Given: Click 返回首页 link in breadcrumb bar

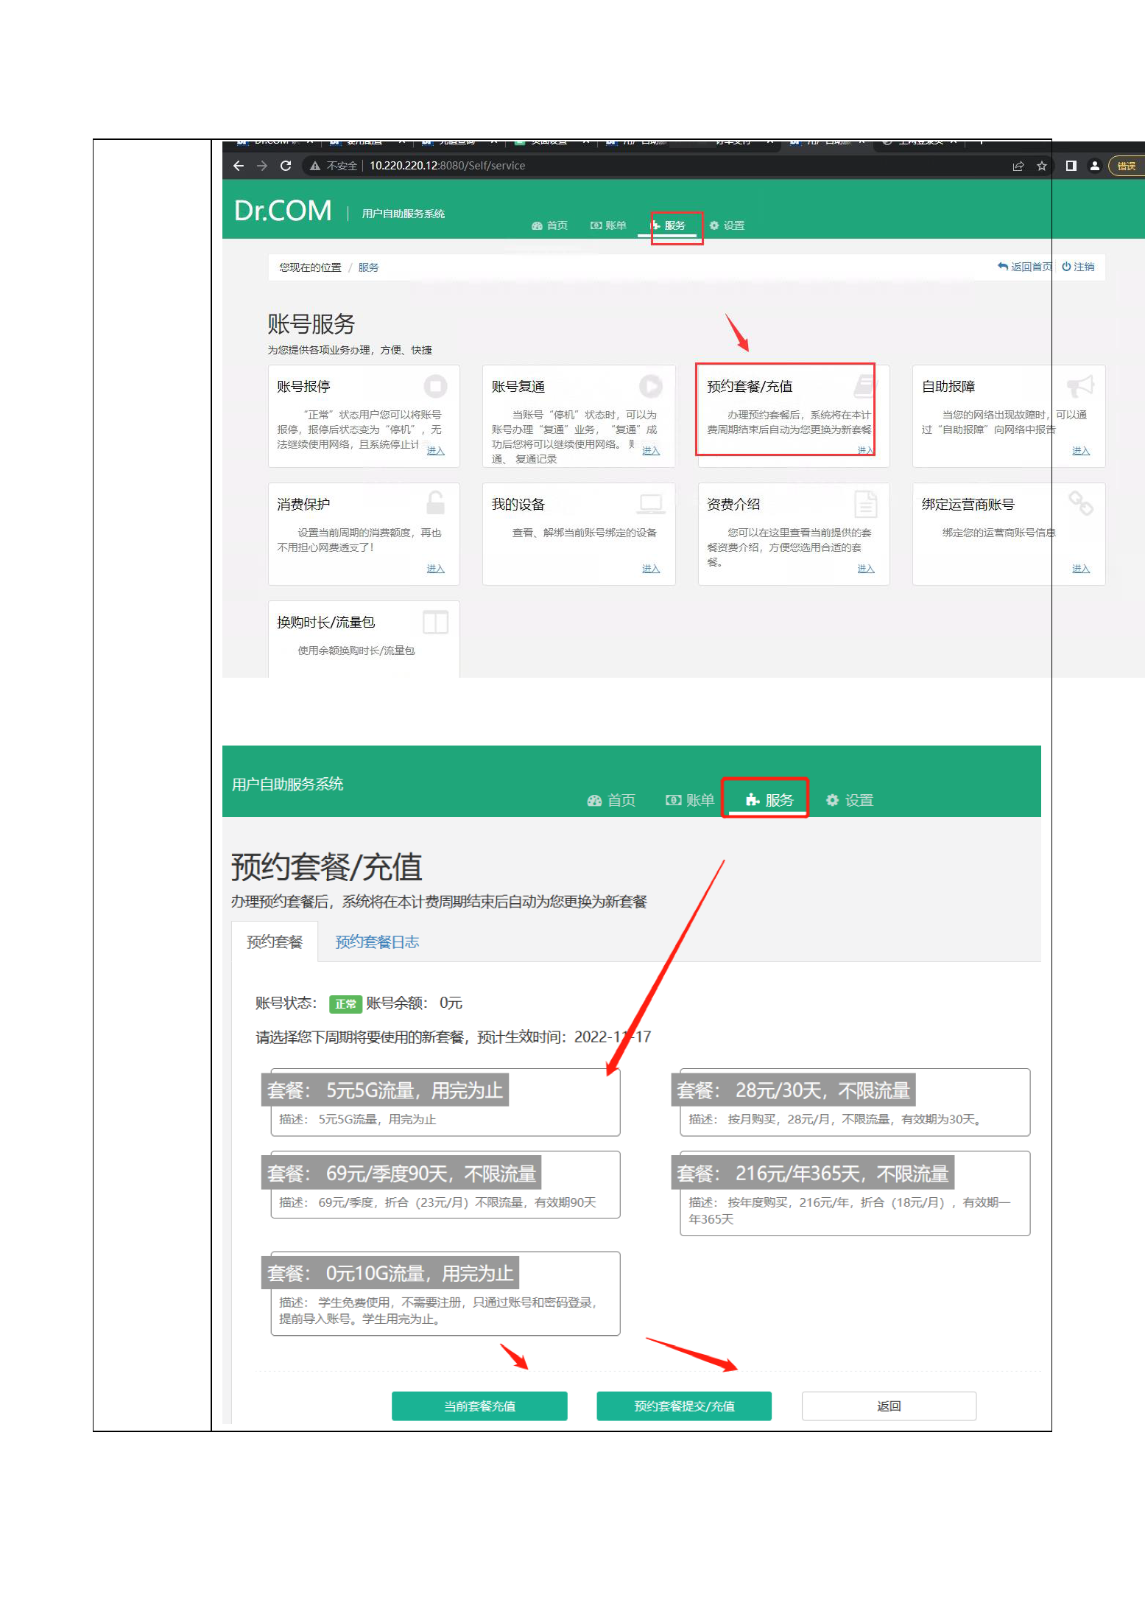Looking at the screenshot, I should pyautogui.click(x=1024, y=267).
